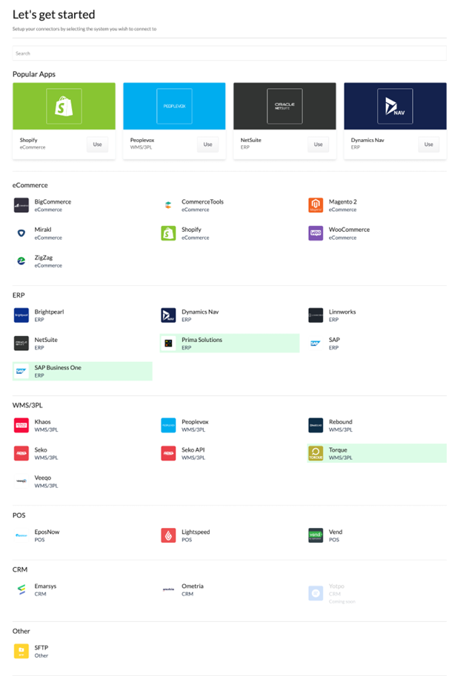Select the Mirakl icon

coord(21,233)
